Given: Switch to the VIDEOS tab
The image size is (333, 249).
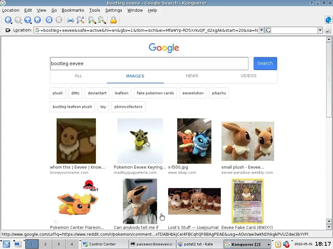Looking at the screenshot, I should coord(248,76).
